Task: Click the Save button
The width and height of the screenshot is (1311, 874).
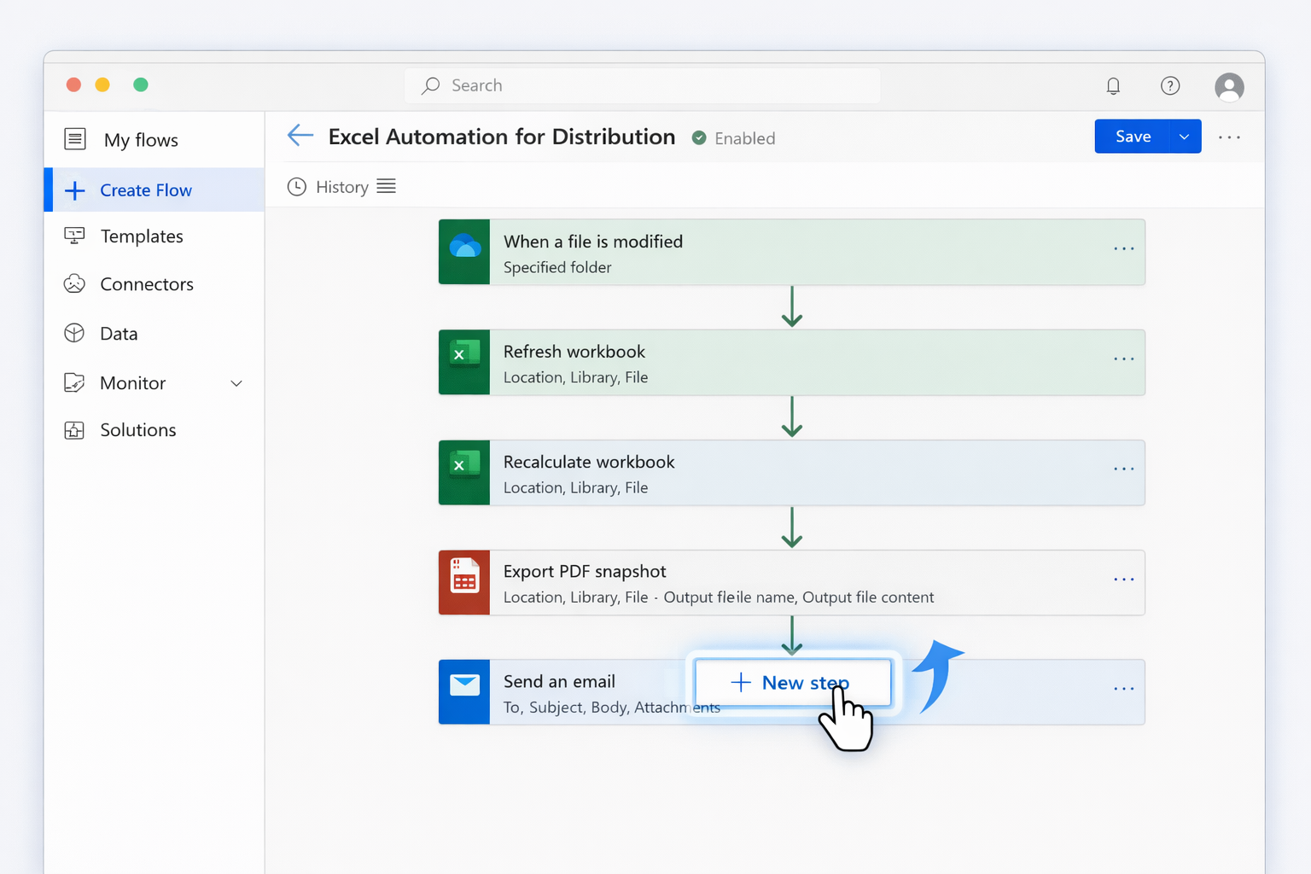Action: tap(1133, 137)
